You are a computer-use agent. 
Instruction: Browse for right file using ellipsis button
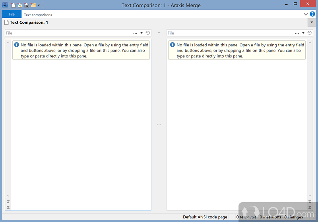point(297,33)
